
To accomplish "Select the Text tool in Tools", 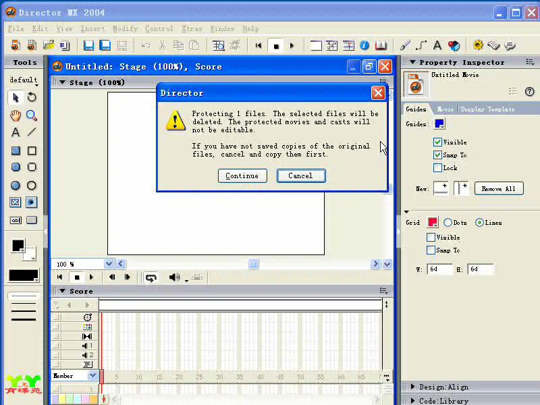I will click(x=16, y=132).
